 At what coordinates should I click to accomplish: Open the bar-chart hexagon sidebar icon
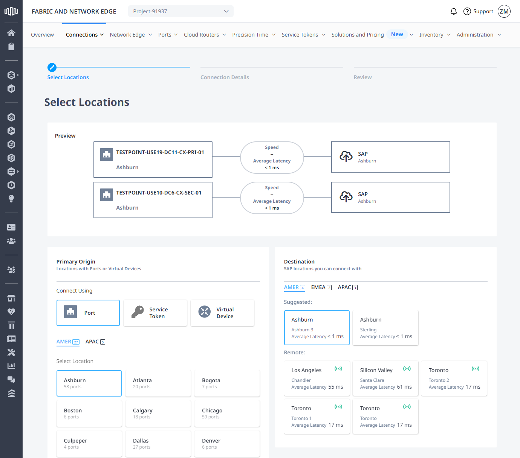(x=11, y=89)
